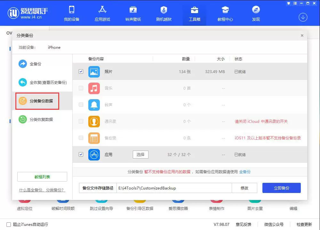Click the 大小 column header

(x=220, y=59)
